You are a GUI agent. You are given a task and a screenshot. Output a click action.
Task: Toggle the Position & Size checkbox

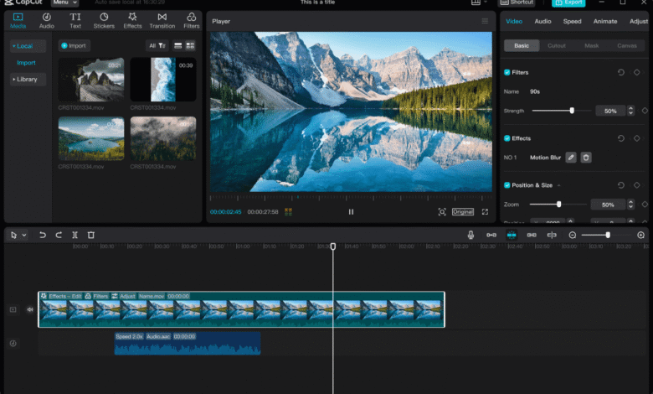click(507, 185)
